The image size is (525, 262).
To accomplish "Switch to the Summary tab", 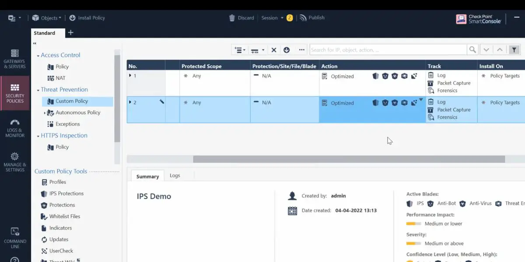I will [x=147, y=176].
